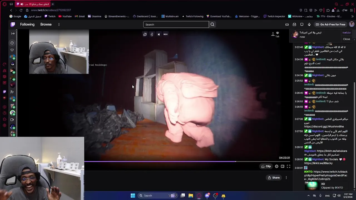This screenshot has height=200, width=356.
Task: Open the Okanime bookmark
Action: (x=95, y=16)
